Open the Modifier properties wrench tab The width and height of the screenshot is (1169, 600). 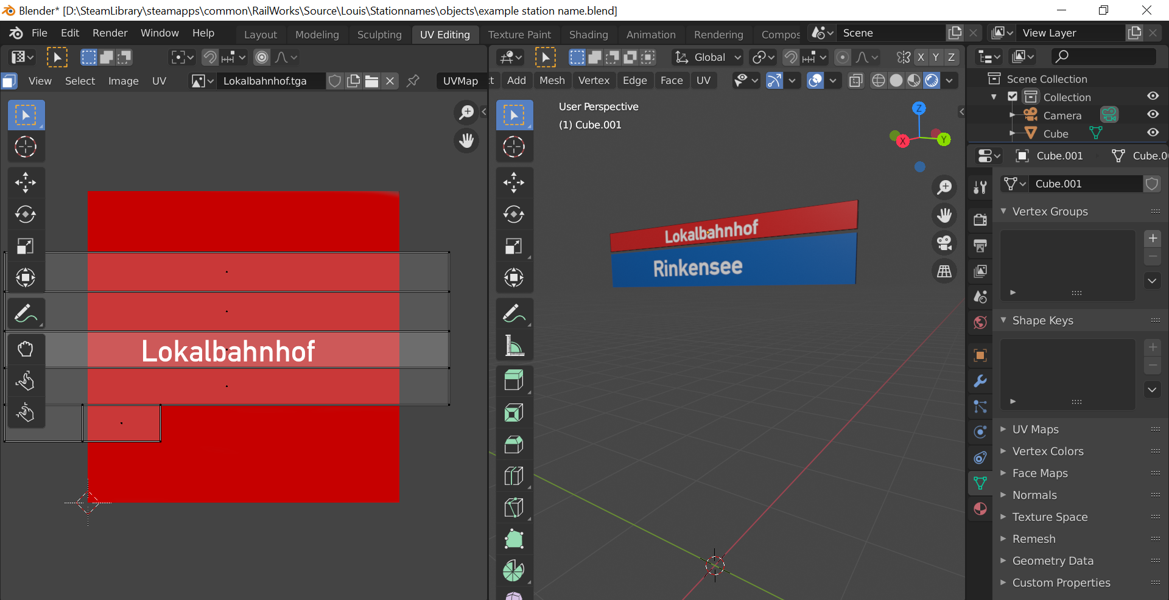tap(980, 381)
